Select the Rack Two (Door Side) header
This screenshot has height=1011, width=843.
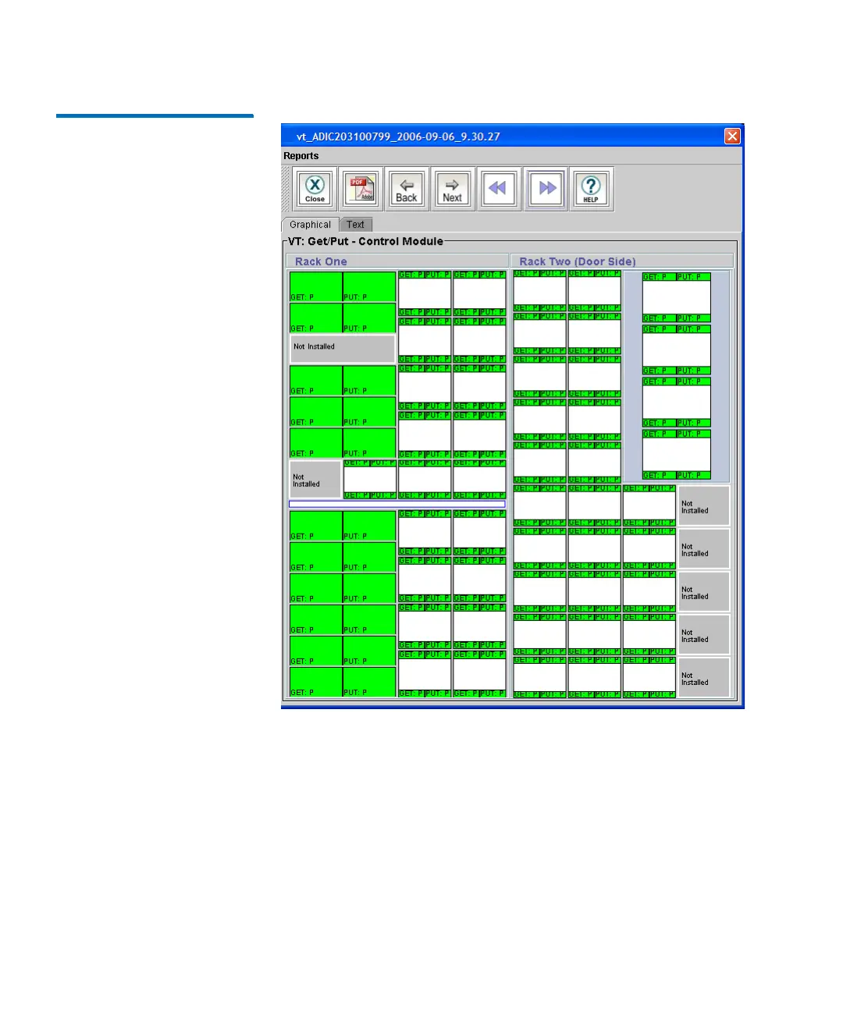pos(622,261)
